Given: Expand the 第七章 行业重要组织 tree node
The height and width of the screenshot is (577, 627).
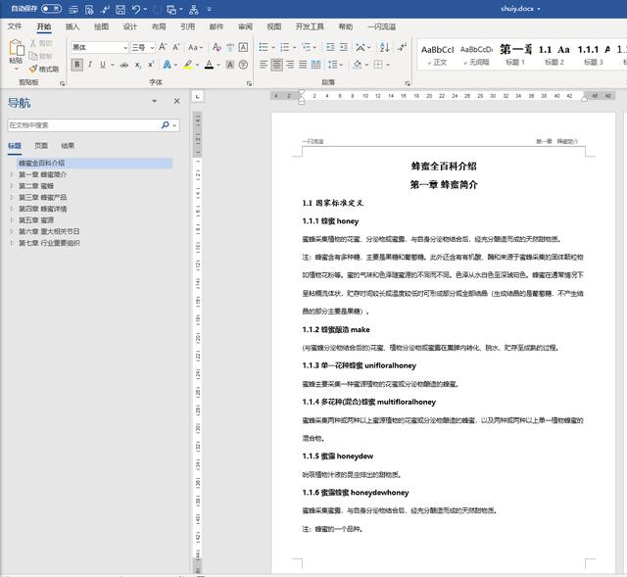Looking at the screenshot, I should coord(12,243).
